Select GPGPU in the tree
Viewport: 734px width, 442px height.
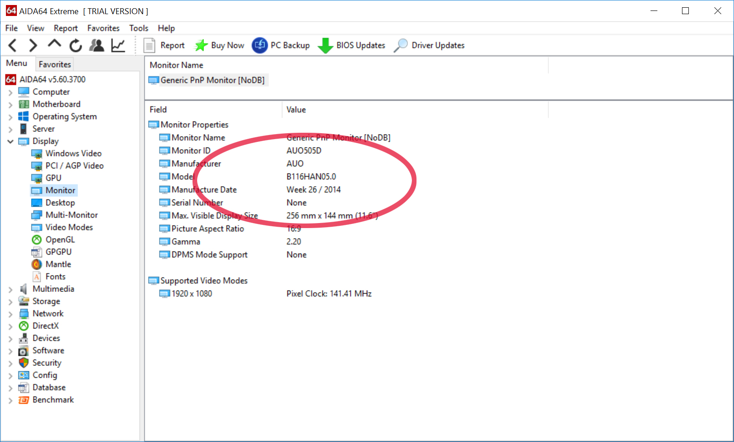pos(58,252)
